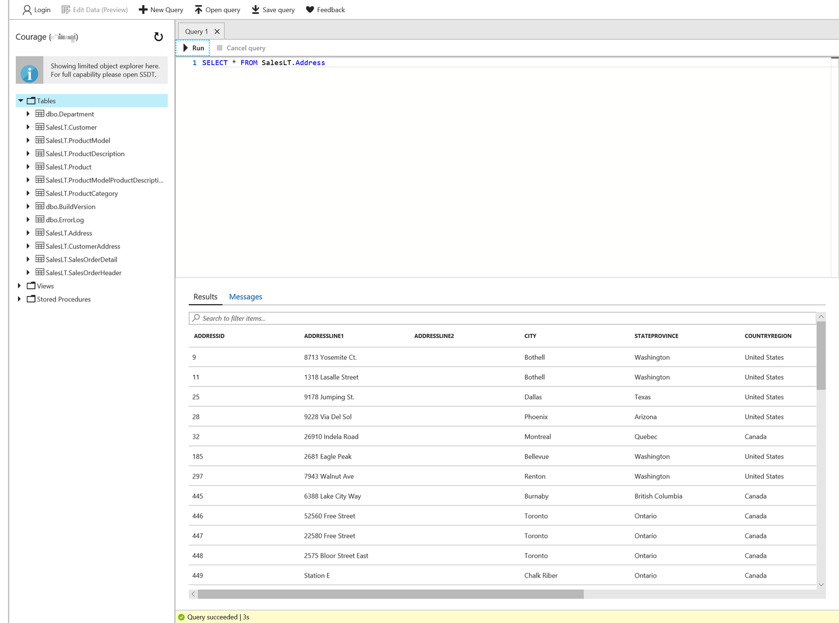
Task: Click the New Query label
Action: click(x=167, y=10)
